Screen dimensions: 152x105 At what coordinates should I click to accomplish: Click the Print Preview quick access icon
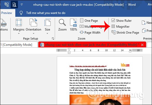14,5
